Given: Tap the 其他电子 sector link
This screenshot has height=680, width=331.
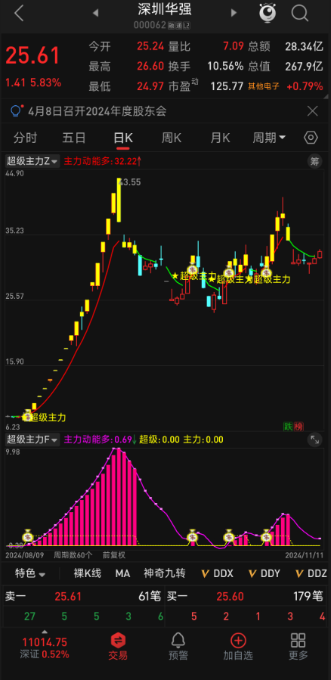Looking at the screenshot, I should point(264,87).
